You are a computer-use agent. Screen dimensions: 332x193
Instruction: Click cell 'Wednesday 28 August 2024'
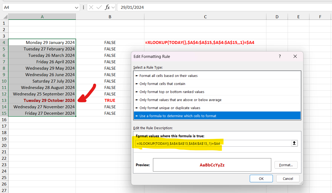(42, 87)
